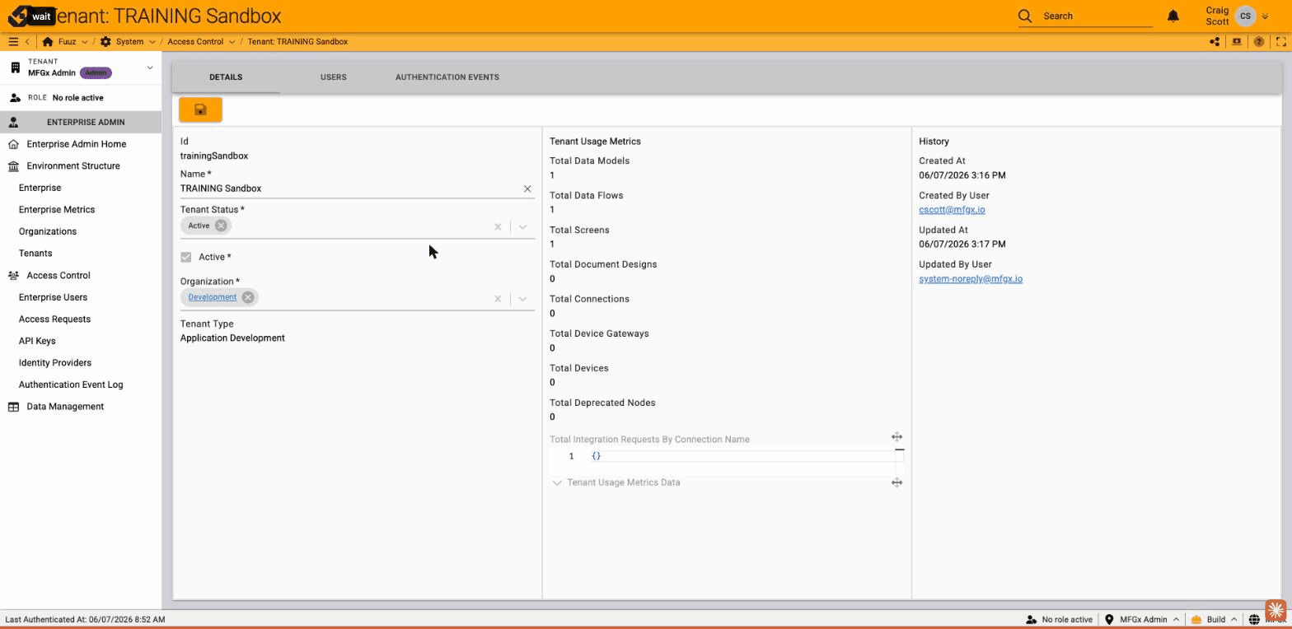Clear all Tenant Status selections
Screen dimensions: 1292x629
coord(498,226)
